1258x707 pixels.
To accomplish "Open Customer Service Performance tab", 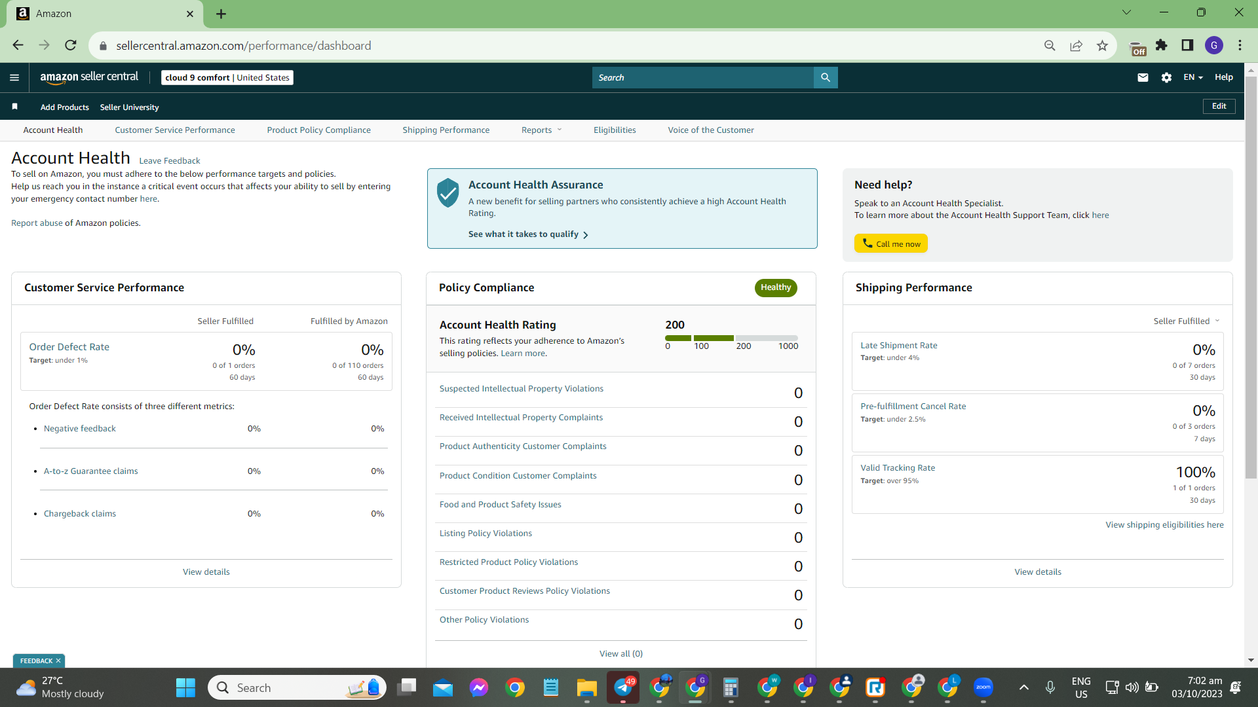I will coord(175,130).
